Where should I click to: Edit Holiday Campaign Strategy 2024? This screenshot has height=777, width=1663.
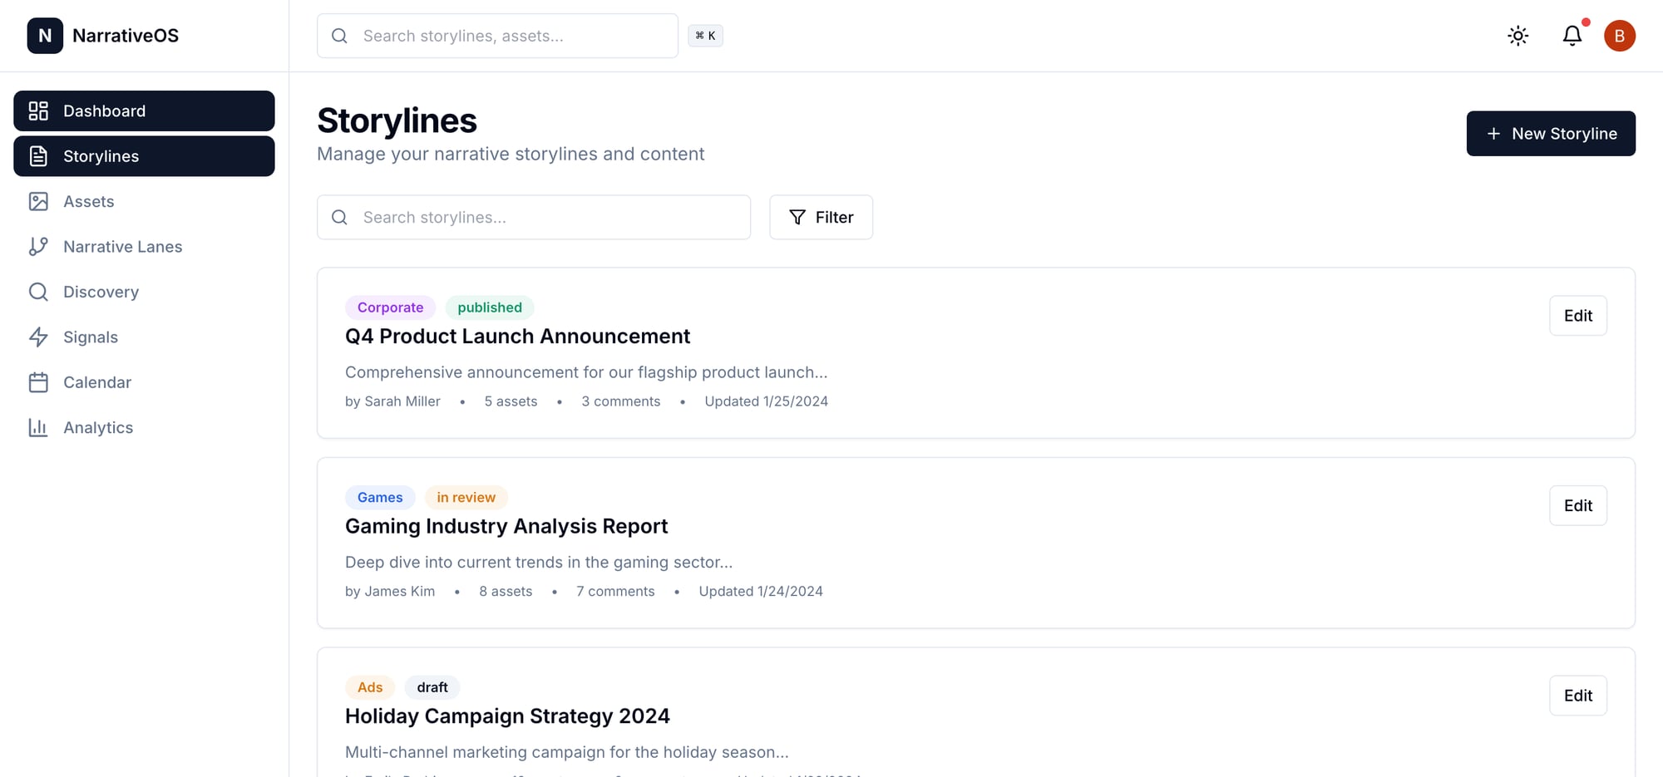pos(1577,696)
